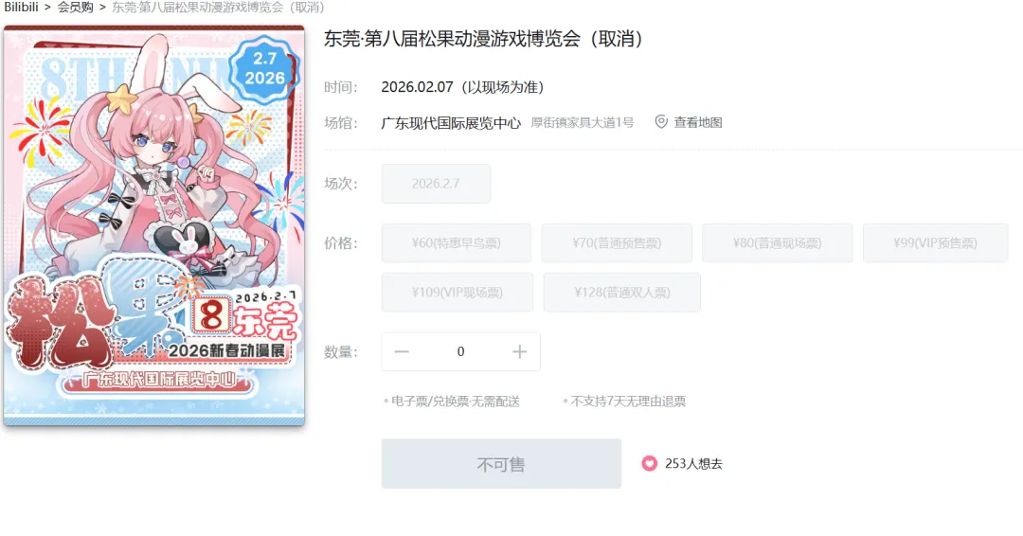This screenshot has width=1023, height=536.
Task: Choose the ¥99 VIP预售票 ticket
Action: pos(935,243)
